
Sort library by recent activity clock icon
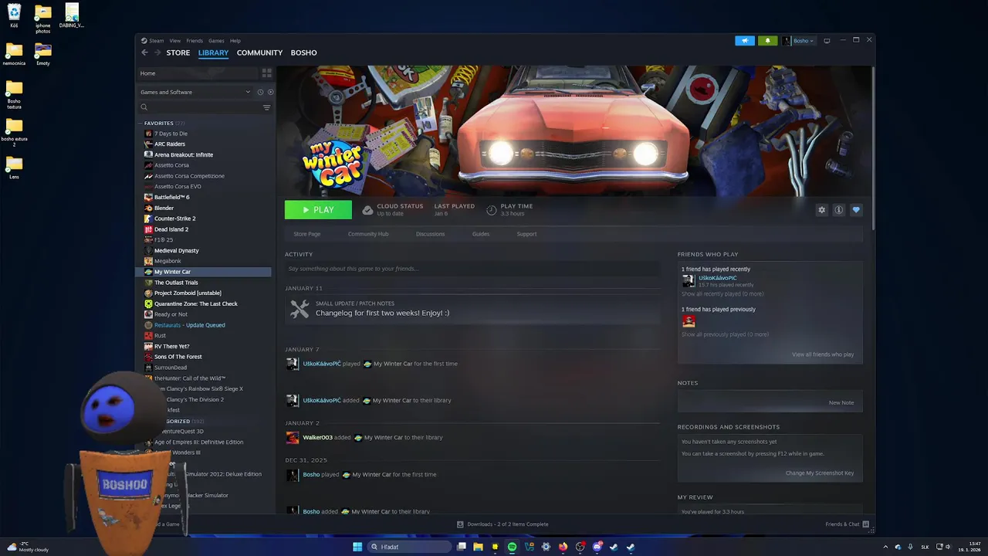(260, 92)
